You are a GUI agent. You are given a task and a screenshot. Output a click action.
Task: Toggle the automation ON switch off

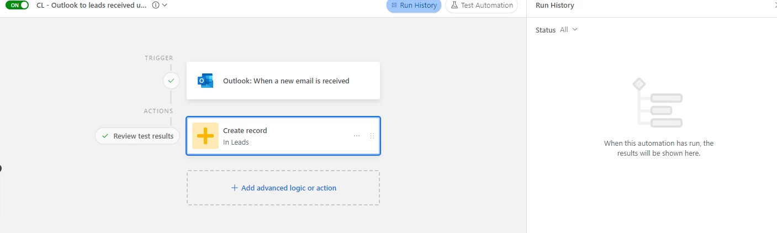point(17,5)
